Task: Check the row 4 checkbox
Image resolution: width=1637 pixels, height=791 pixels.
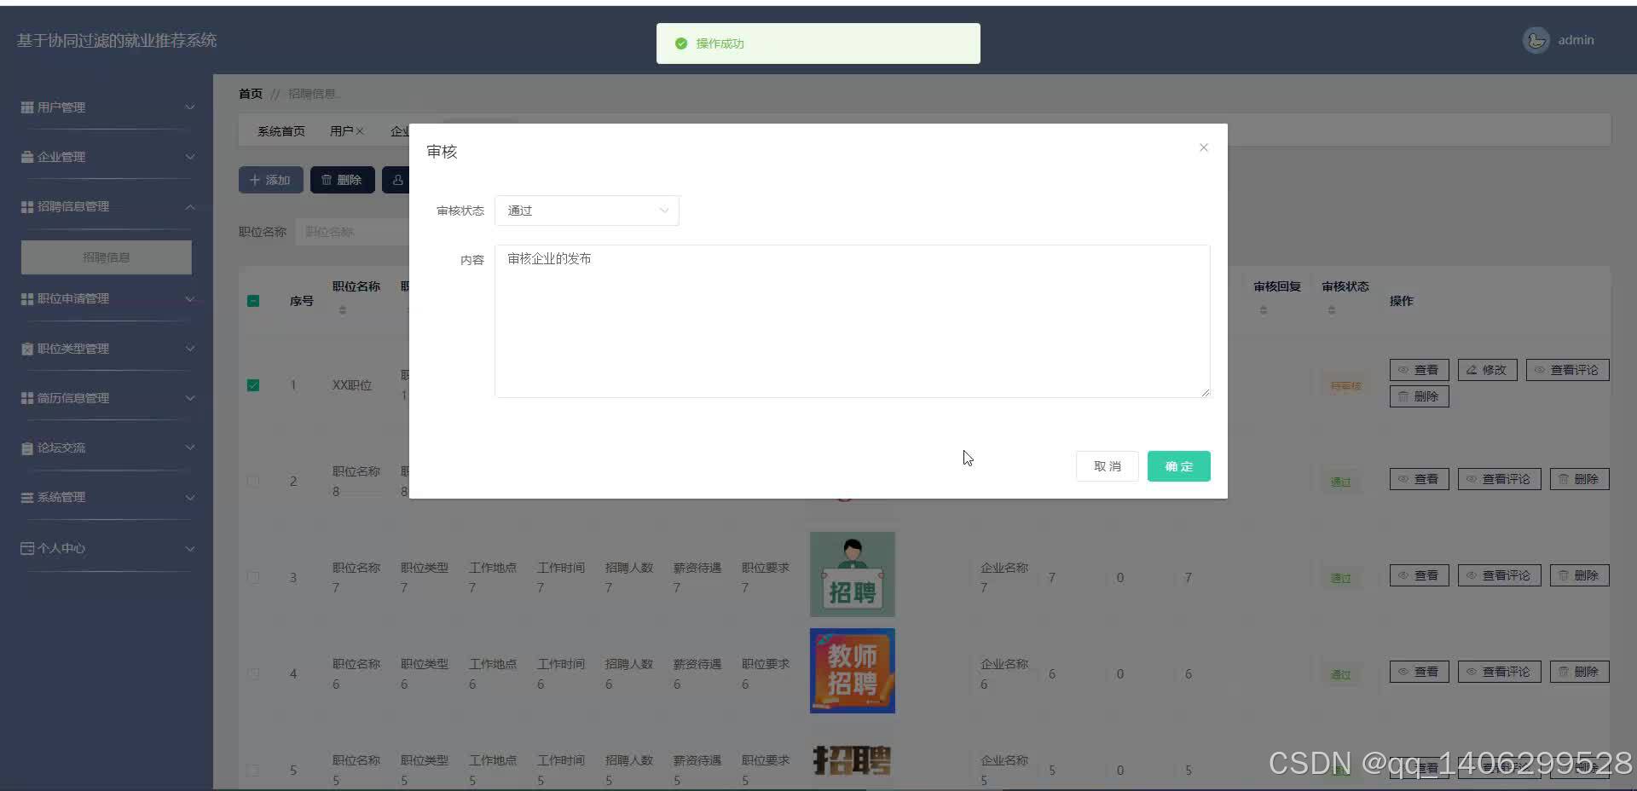Action: [253, 673]
